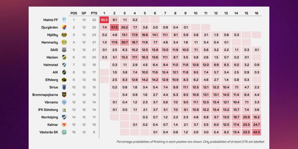The width and height of the screenshot is (298, 149).
Task: Click the Hammarby club crest
Action: pos(64,42)
